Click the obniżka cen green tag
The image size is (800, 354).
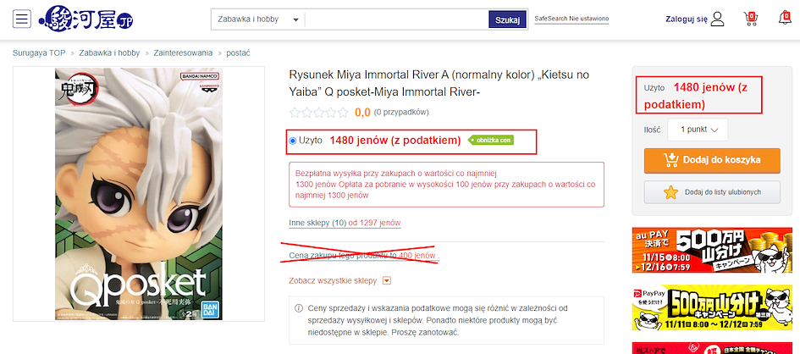point(491,141)
